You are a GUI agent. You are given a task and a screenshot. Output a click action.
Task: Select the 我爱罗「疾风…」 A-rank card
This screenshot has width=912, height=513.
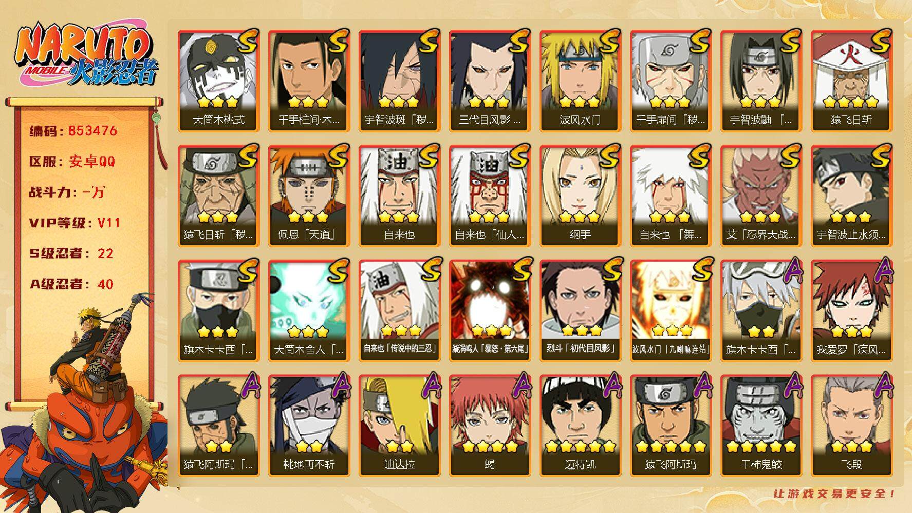[851, 311]
